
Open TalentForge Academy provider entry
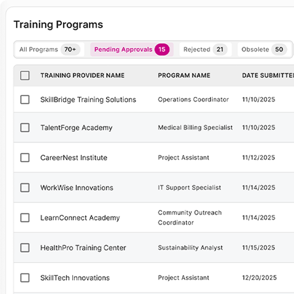76,128
